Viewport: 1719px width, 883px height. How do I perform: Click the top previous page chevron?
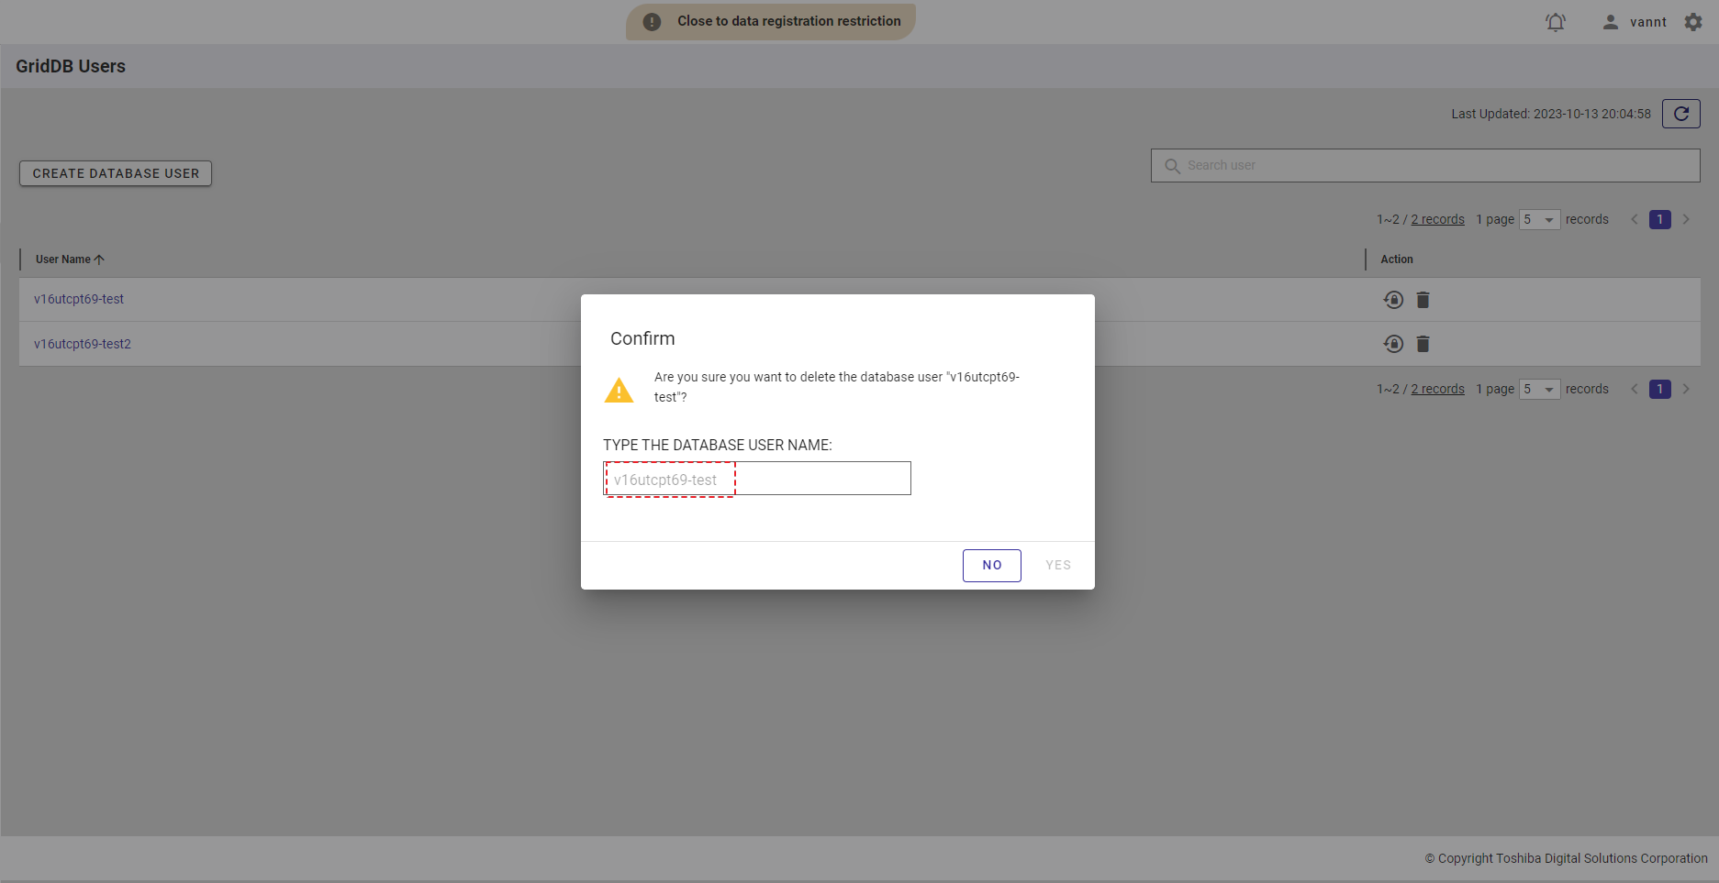1634,220
